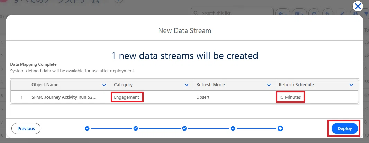Click the third completed progress step

[184, 128]
